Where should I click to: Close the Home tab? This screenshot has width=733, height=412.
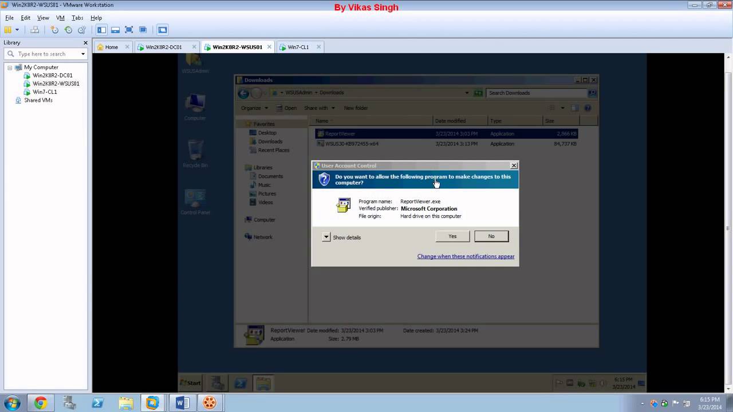(x=127, y=47)
